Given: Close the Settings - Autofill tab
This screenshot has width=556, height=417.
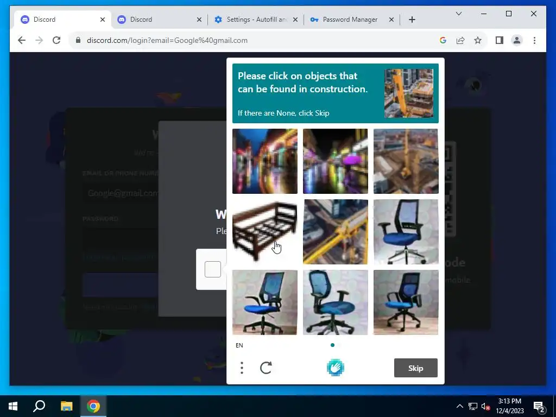Looking at the screenshot, I should pos(295,20).
